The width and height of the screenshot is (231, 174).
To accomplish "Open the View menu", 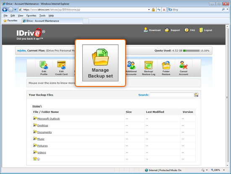I will pyautogui.click(x=21, y=16).
